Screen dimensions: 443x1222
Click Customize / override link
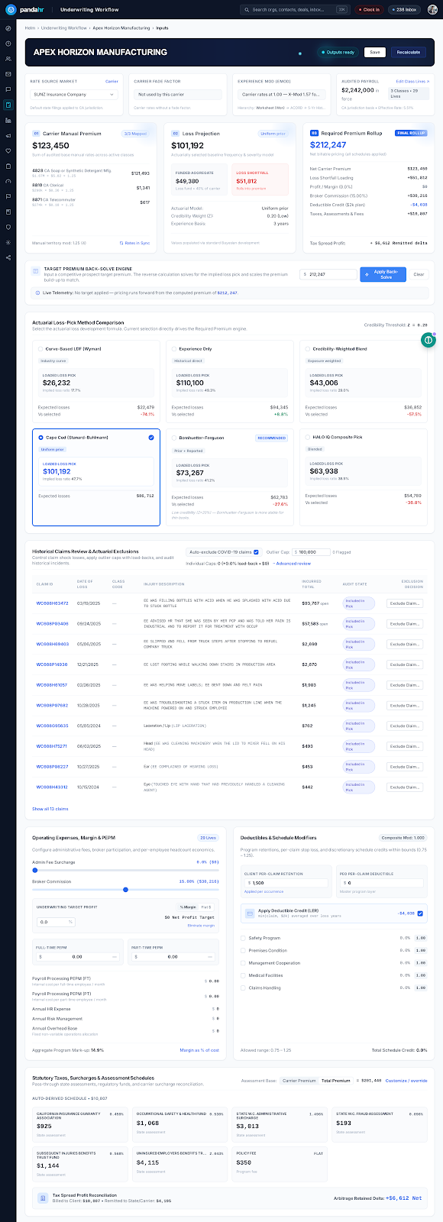point(407,1081)
